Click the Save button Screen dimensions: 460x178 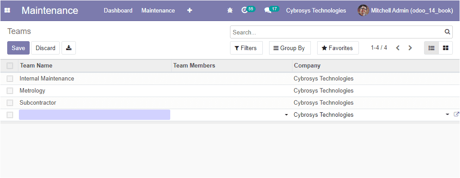tap(18, 48)
